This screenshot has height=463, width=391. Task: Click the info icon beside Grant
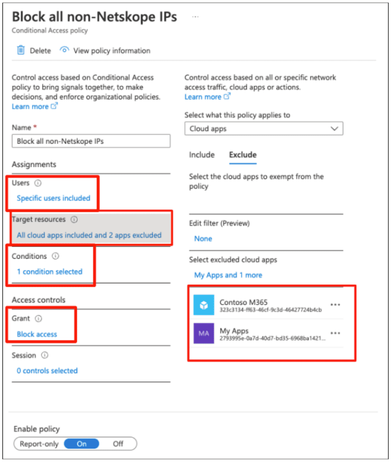pos(38,318)
